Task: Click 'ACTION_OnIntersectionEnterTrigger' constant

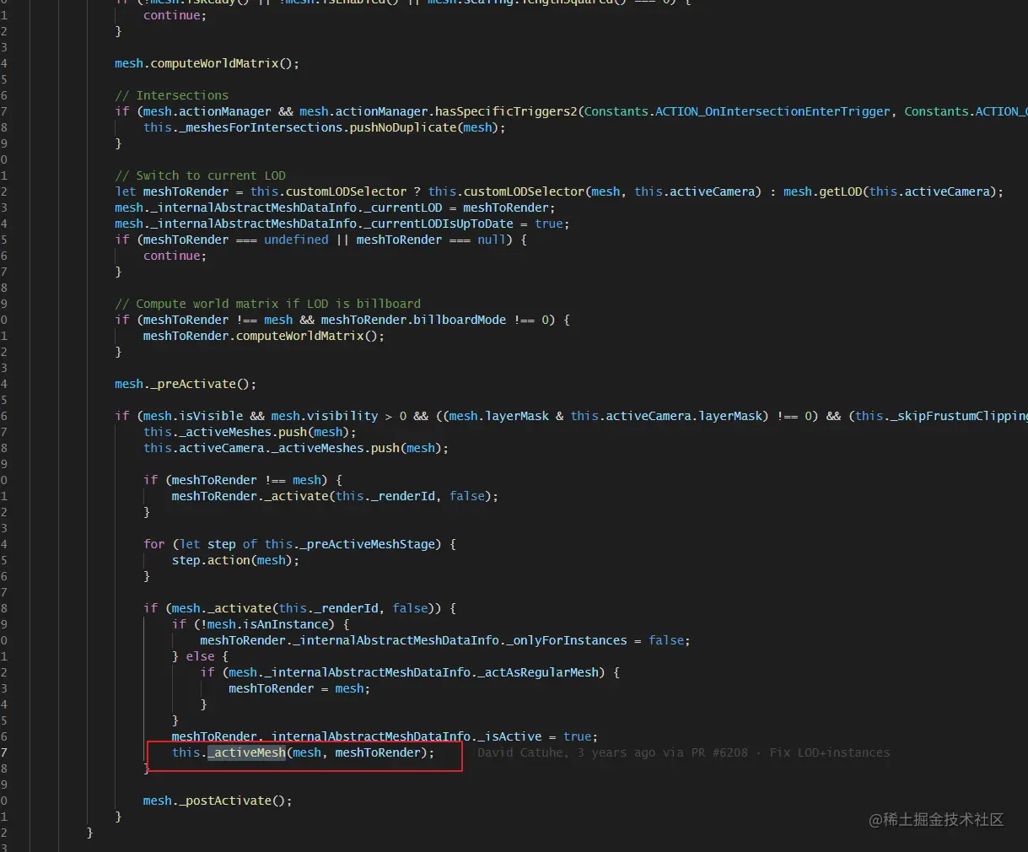Action: [772, 111]
